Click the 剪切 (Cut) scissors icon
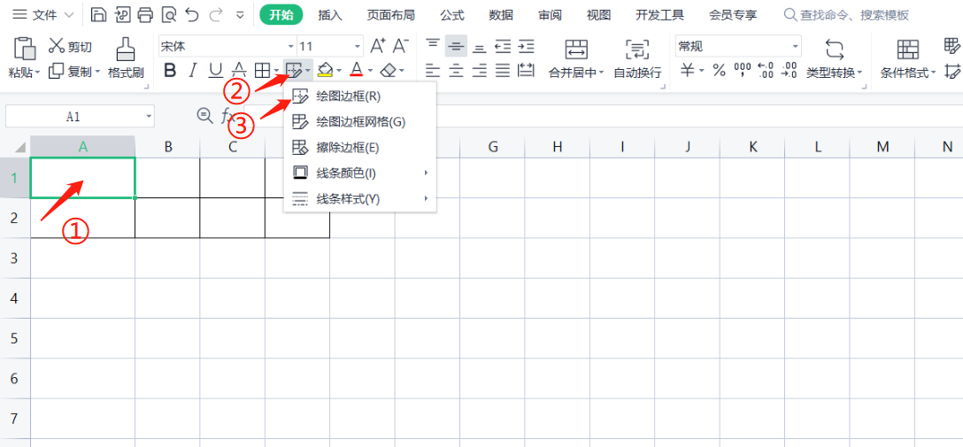This screenshot has width=963, height=447. (57, 45)
